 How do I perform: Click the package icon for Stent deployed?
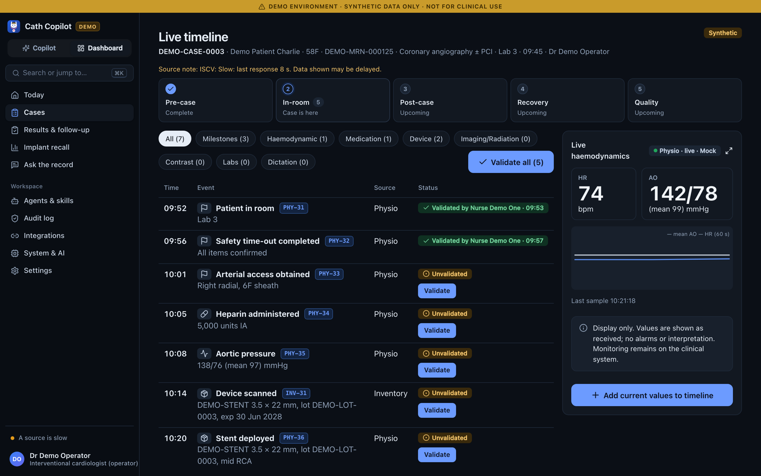pyautogui.click(x=204, y=438)
